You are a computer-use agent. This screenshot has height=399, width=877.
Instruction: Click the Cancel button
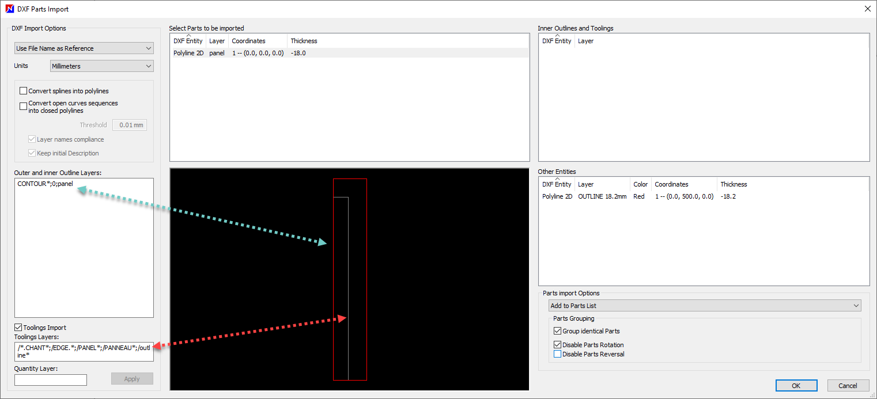click(848, 386)
